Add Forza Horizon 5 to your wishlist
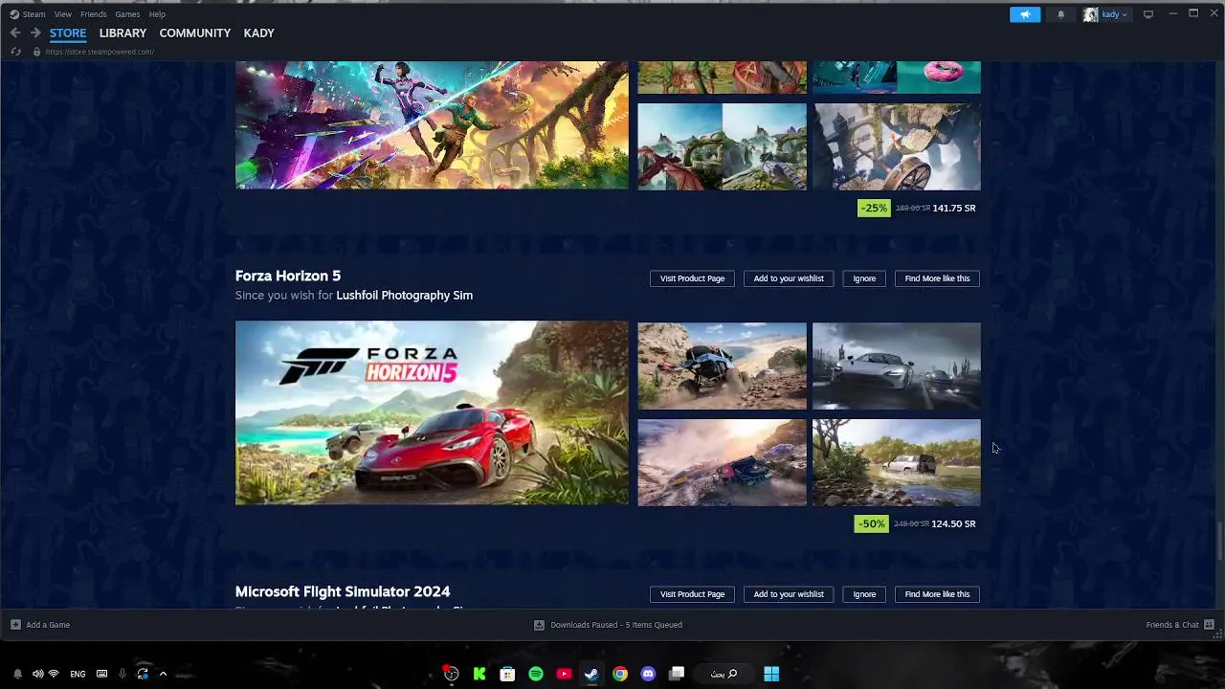 789,278
